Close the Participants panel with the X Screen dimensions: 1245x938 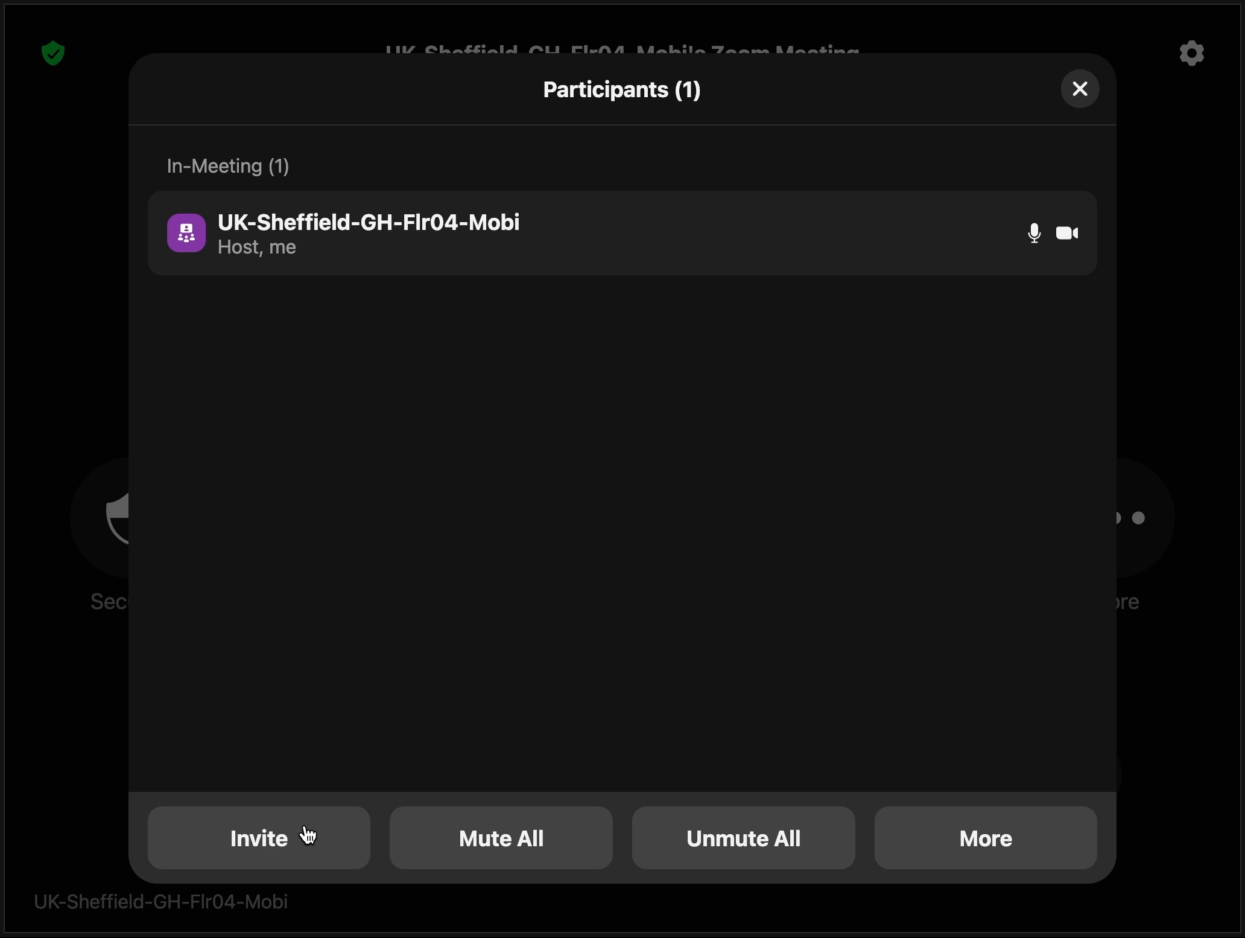1080,89
